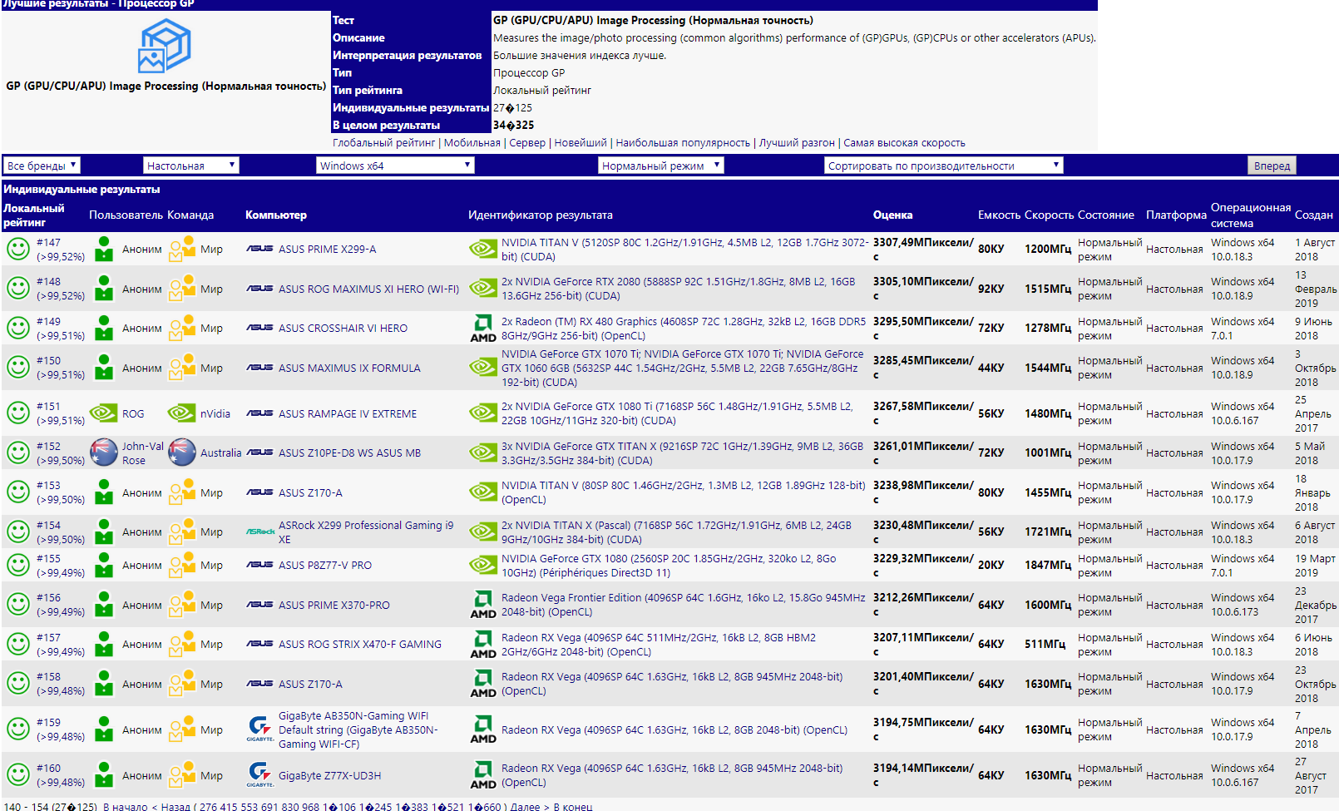This screenshot has height=811, width=1339.
Task: Click the anonymous user icon in row #148
Action: pos(103,289)
